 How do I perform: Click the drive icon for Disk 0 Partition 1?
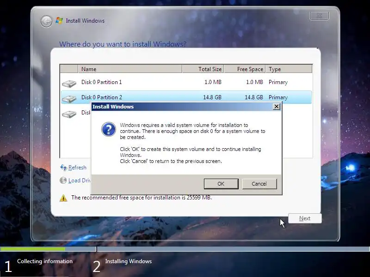point(69,84)
